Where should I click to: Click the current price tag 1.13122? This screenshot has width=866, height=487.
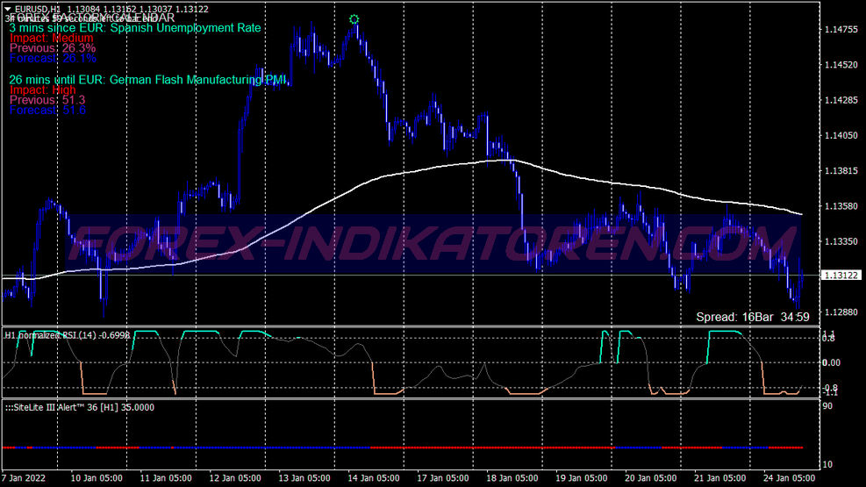click(x=841, y=275)
